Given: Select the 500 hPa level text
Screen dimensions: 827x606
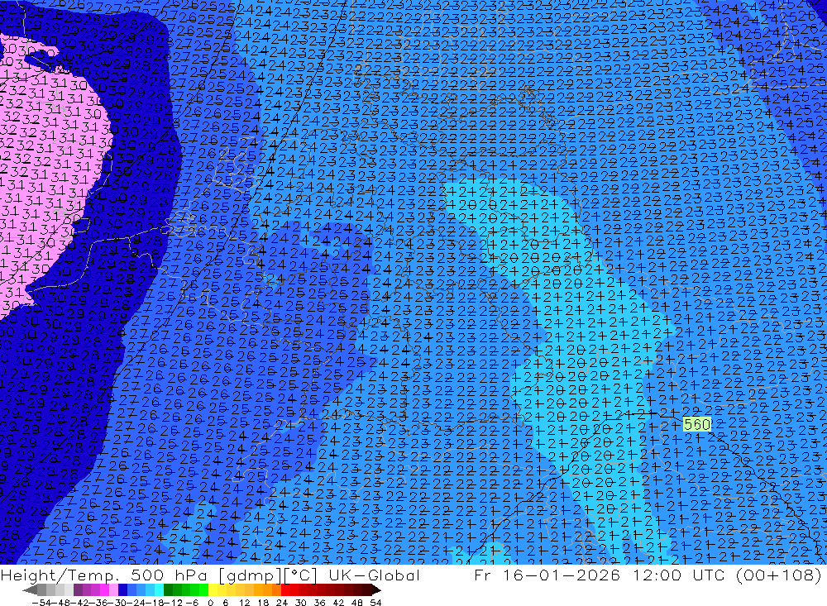Looking at the screenshot, I should coord(169,575).
